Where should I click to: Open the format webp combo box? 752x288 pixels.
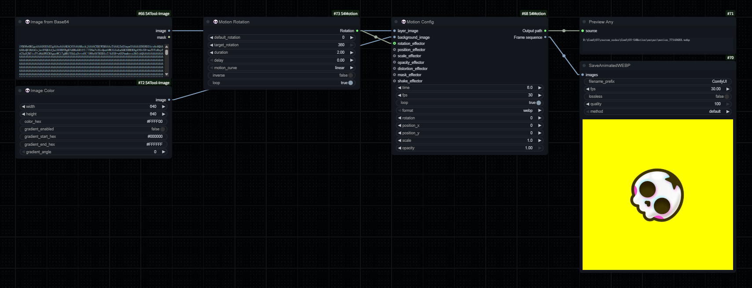tap(470, 111)
